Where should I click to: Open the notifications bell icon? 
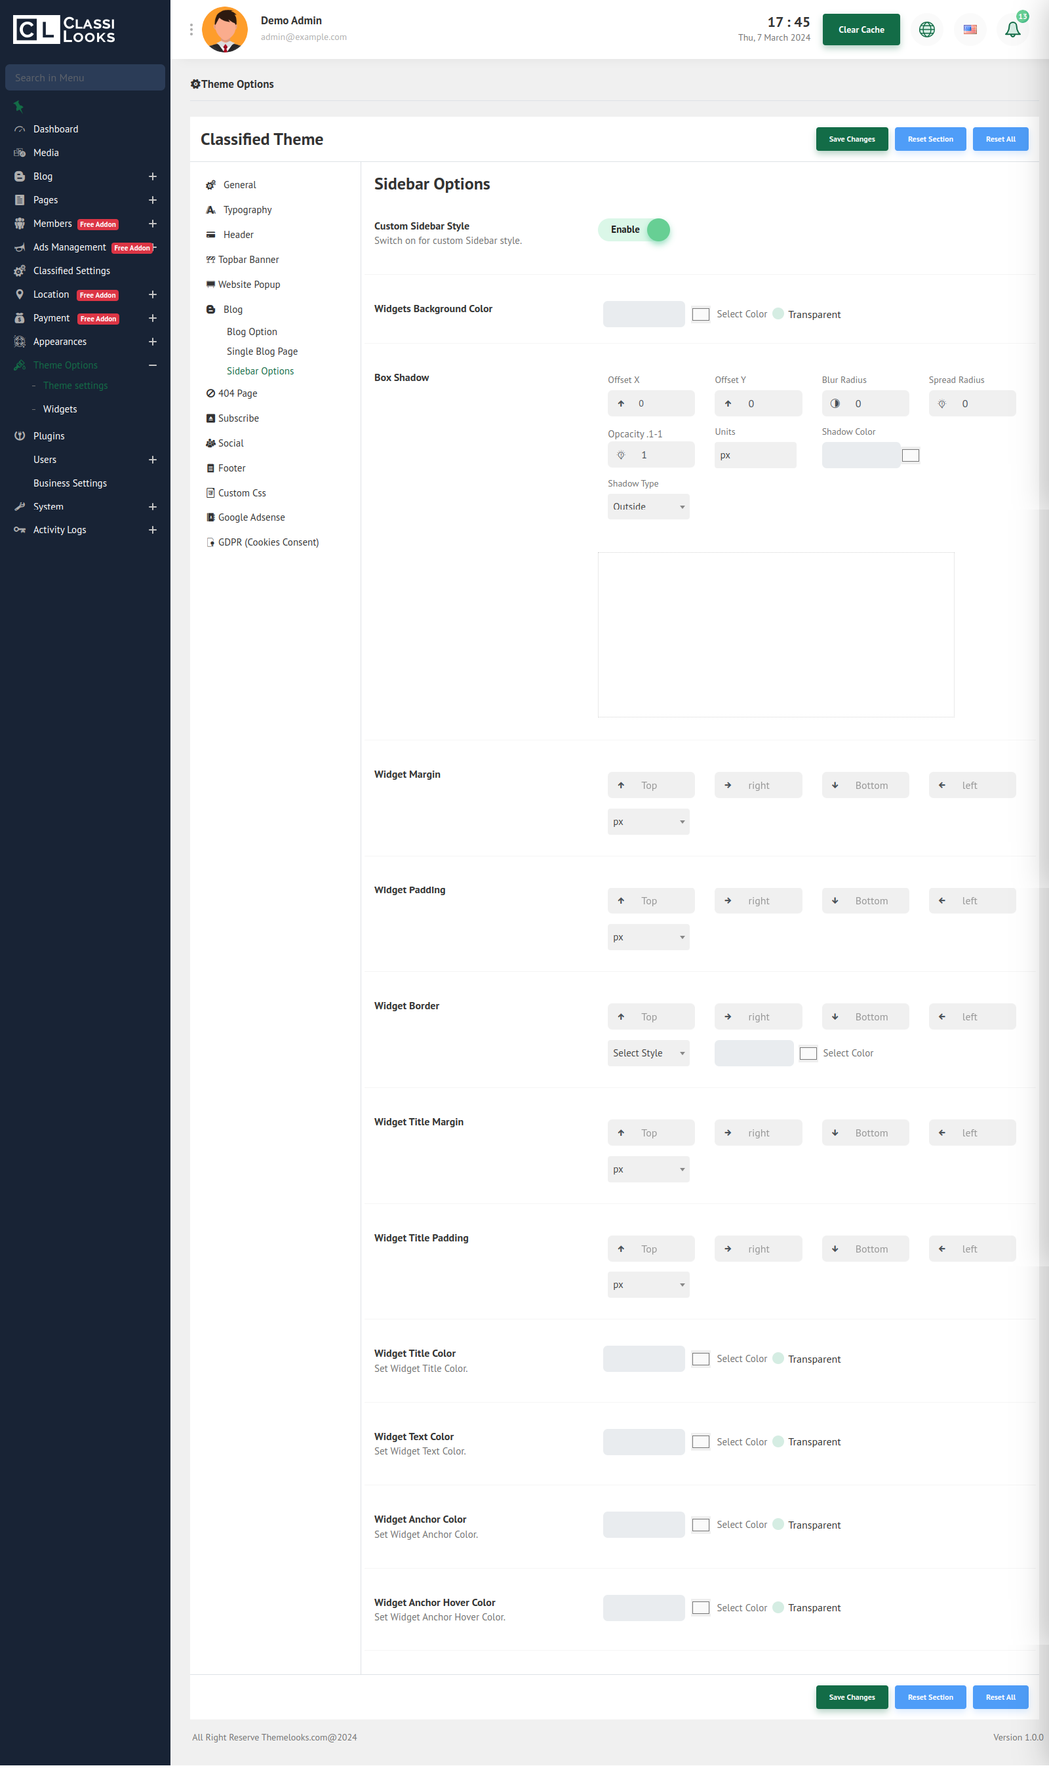coord(1012,30)
